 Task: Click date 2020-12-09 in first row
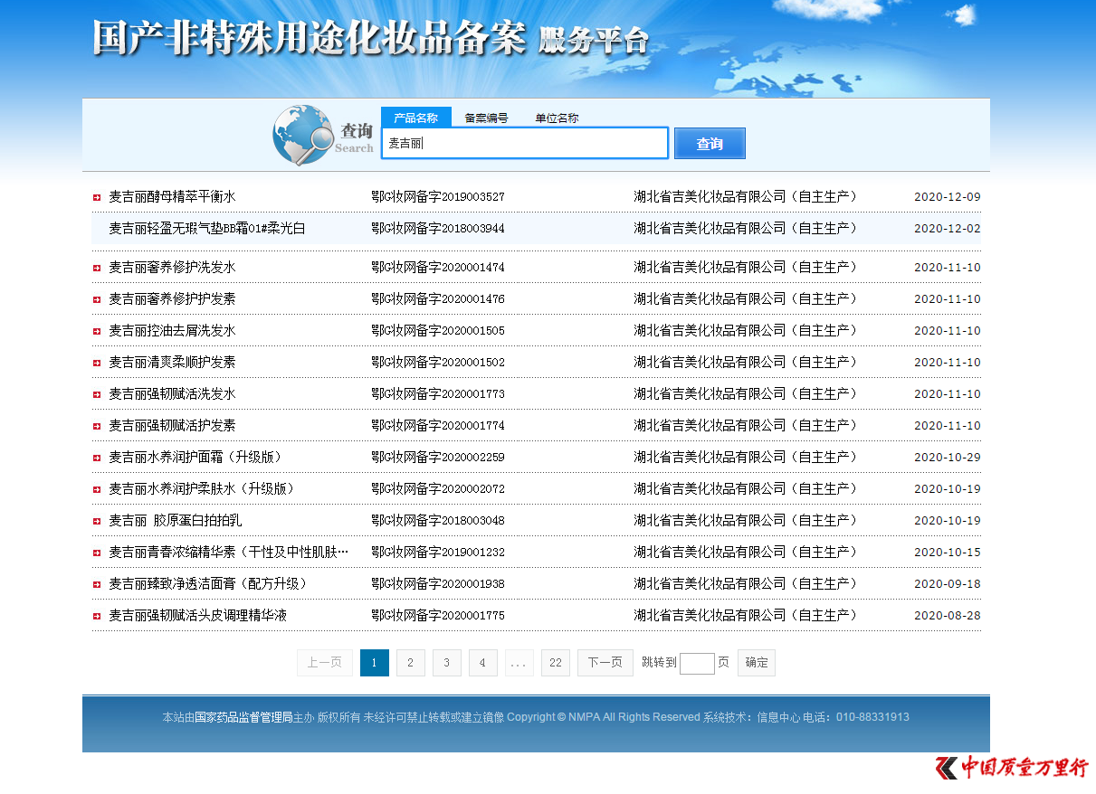coord(947,196)
